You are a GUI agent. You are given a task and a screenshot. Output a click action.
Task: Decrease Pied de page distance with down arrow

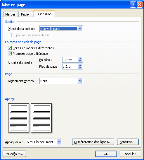pos(80,68)
